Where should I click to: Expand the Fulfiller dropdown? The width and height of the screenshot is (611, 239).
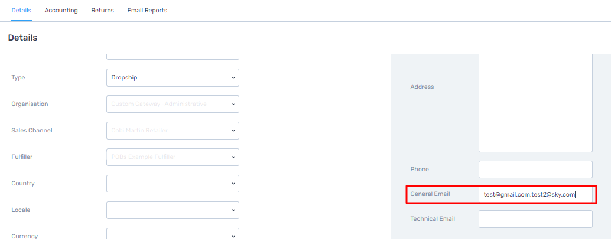click(173, 157)
